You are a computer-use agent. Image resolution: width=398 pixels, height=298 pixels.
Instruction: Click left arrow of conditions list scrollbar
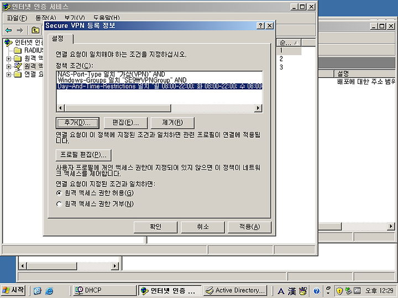[x=60, y=108]
